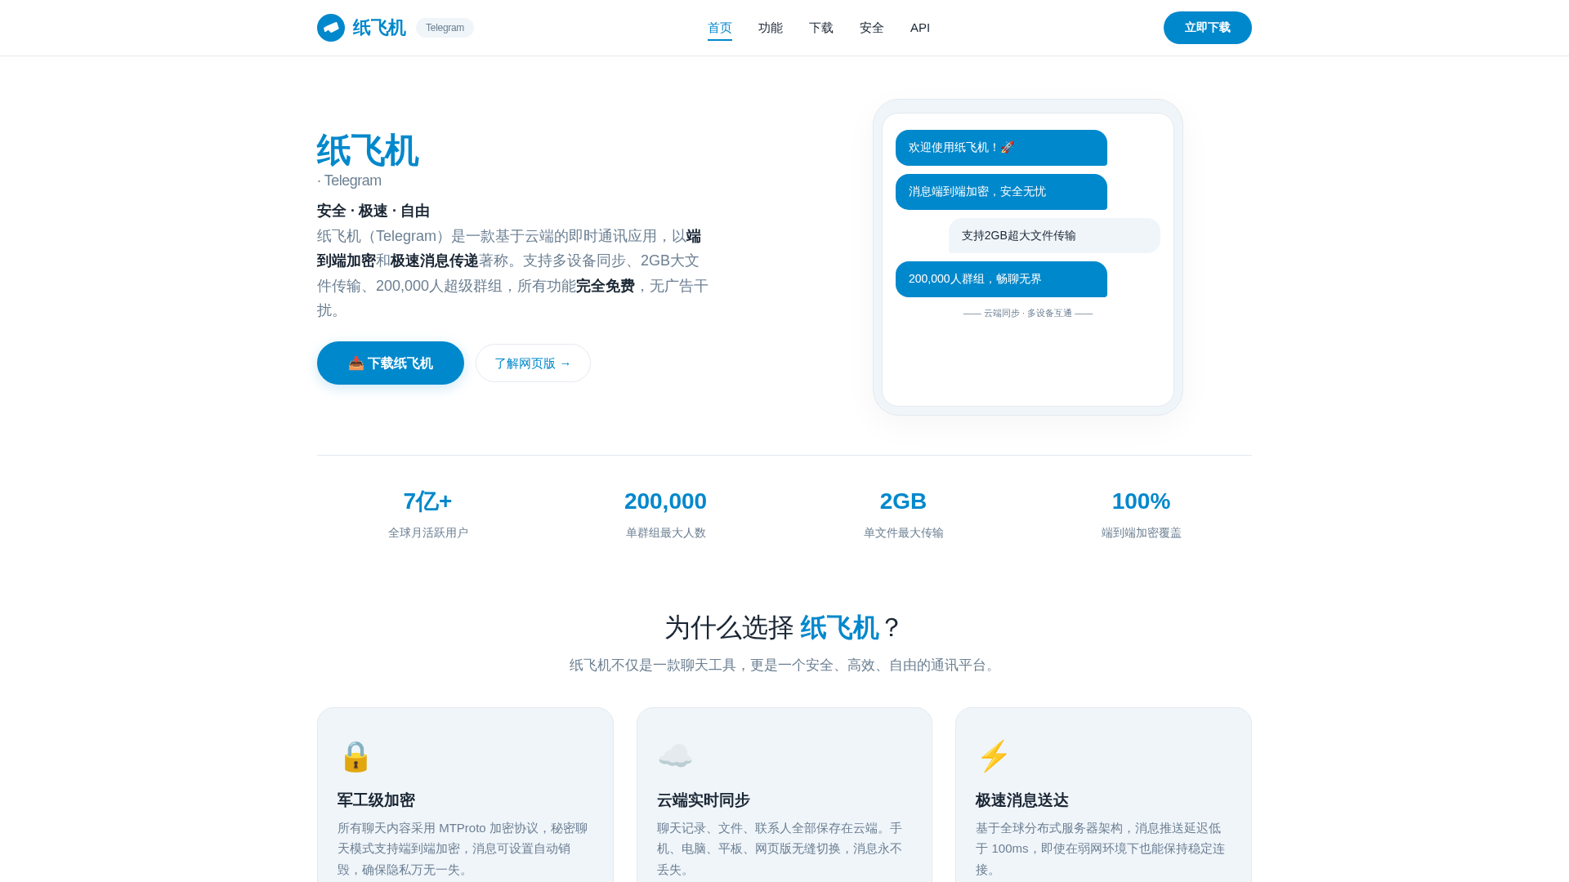Viewport: 1569px width, 882px height.
Task: Click the 200,000人群组，畅聊无界 chat bubble
Action: click(1001, 279)
